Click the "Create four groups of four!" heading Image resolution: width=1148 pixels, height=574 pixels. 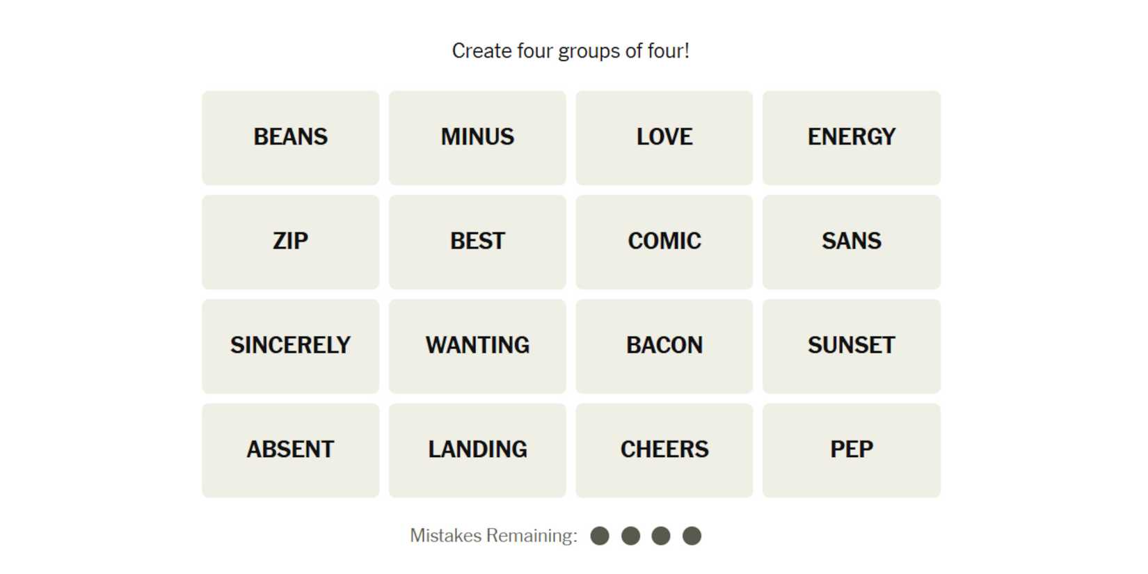coord(571,51)
